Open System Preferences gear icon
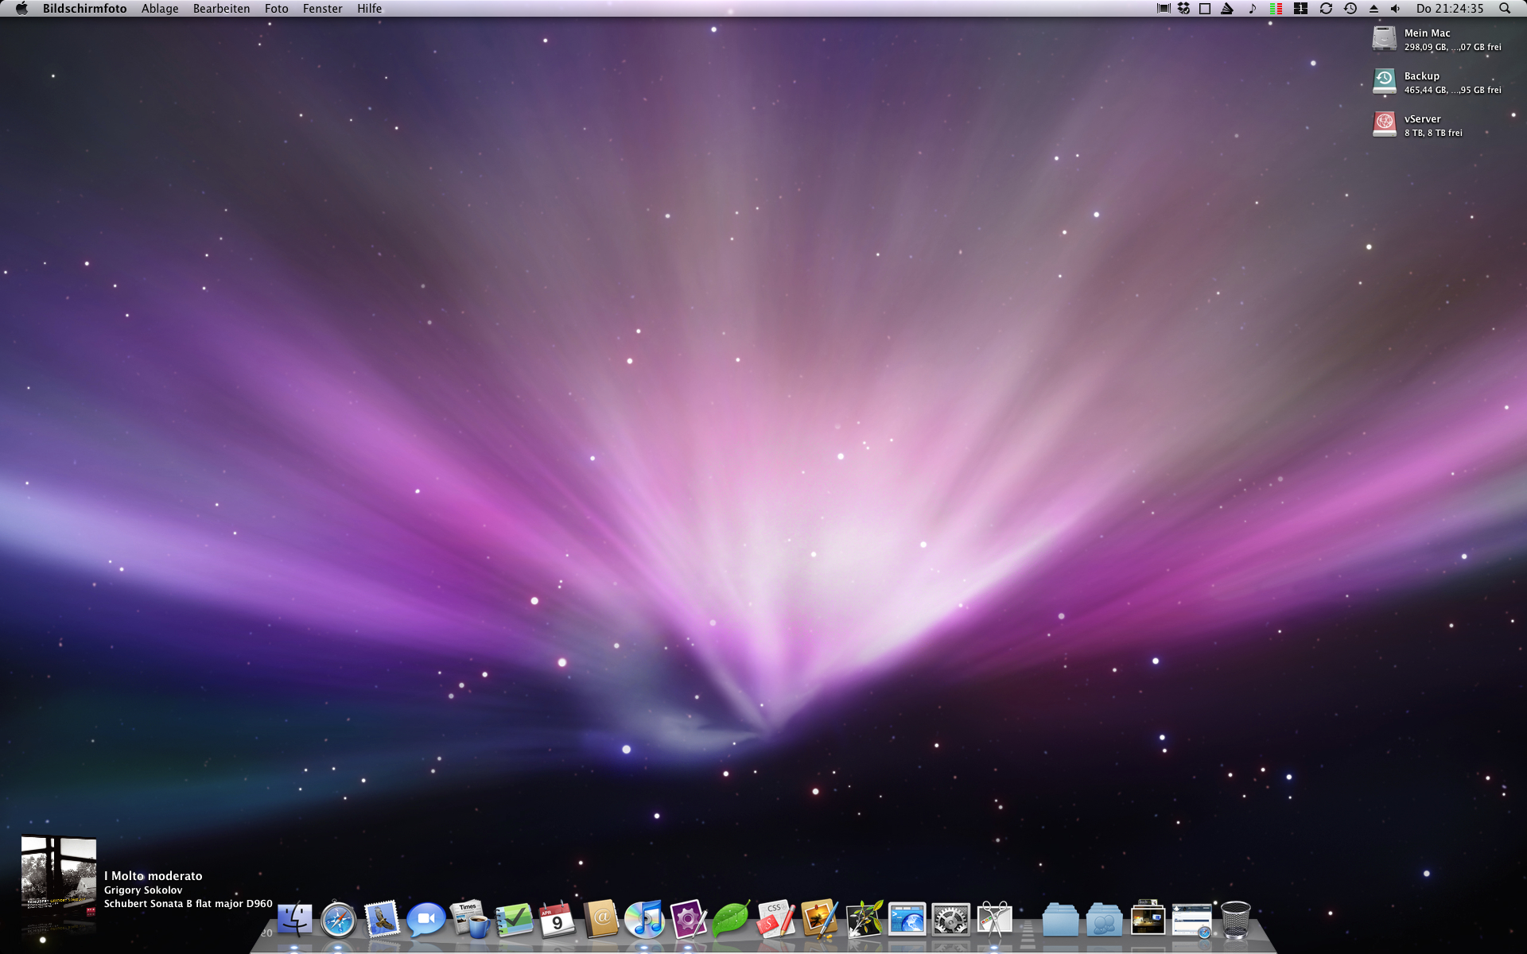 pyautogui.click(x=950, y=920)
